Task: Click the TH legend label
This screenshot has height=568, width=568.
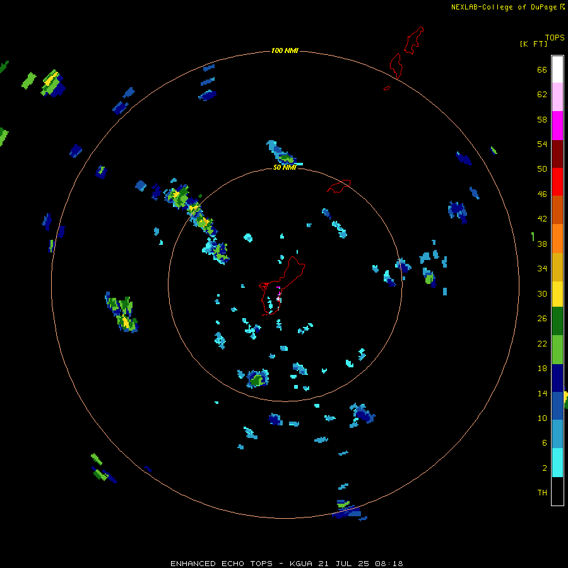Action: coord(542,493)
